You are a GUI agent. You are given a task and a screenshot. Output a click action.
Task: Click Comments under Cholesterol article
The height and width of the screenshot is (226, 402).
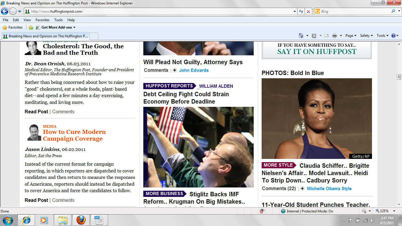click(x=63, y=112)
